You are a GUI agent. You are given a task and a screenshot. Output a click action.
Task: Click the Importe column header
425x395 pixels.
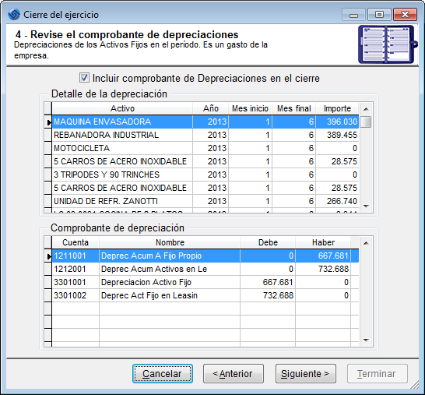tap(337, 108)
